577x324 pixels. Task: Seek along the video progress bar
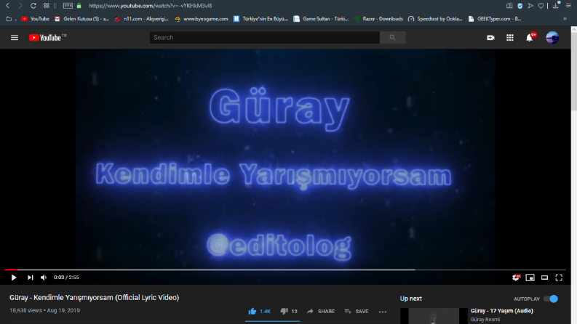point(285,270)
